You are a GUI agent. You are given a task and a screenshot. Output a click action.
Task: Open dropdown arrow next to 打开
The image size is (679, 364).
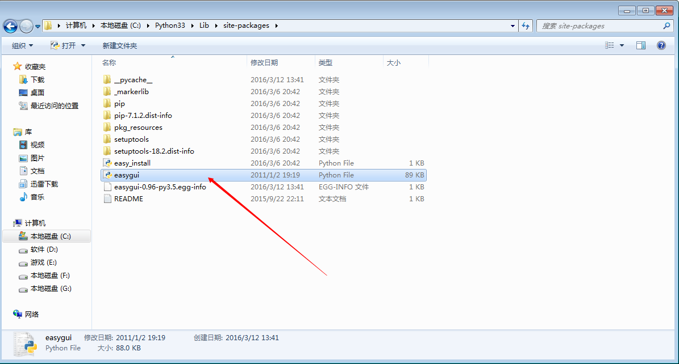[83, 45]
